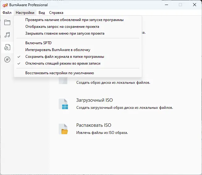Open the Data projects sidebar folder icon
The width and height of the screenshot is (202, 175).
[x=7, y=23]
